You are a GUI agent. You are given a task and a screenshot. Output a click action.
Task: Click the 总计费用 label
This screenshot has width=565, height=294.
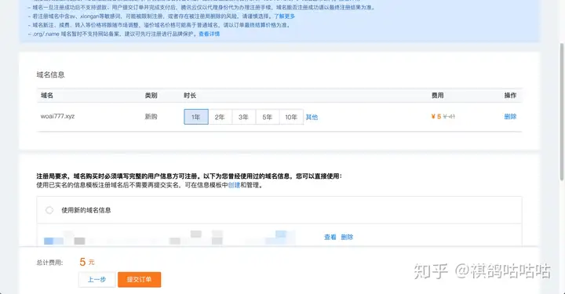click(49, 263)
